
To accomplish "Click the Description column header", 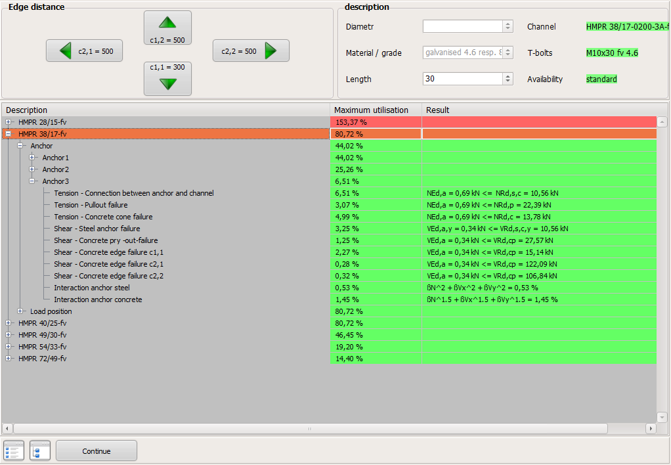I will click(x=165, y=110).
